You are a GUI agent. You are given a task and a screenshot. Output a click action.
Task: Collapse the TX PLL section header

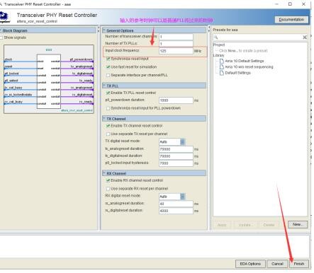(104, 86)
